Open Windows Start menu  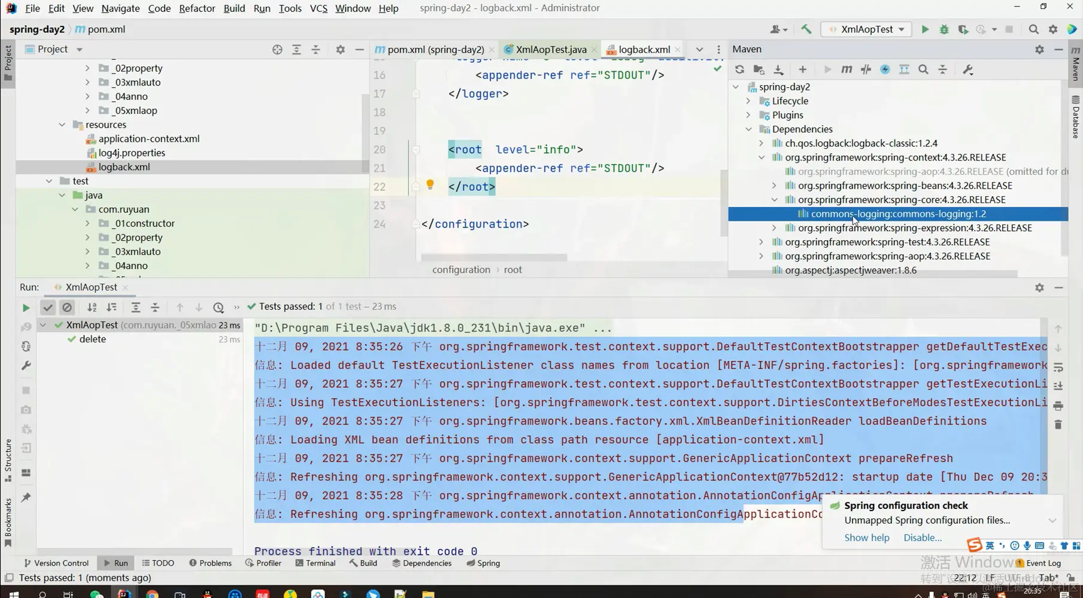(14, 594)
